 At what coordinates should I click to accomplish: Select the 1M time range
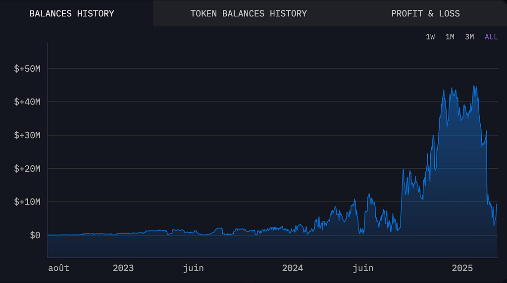(x=450, y=37)
